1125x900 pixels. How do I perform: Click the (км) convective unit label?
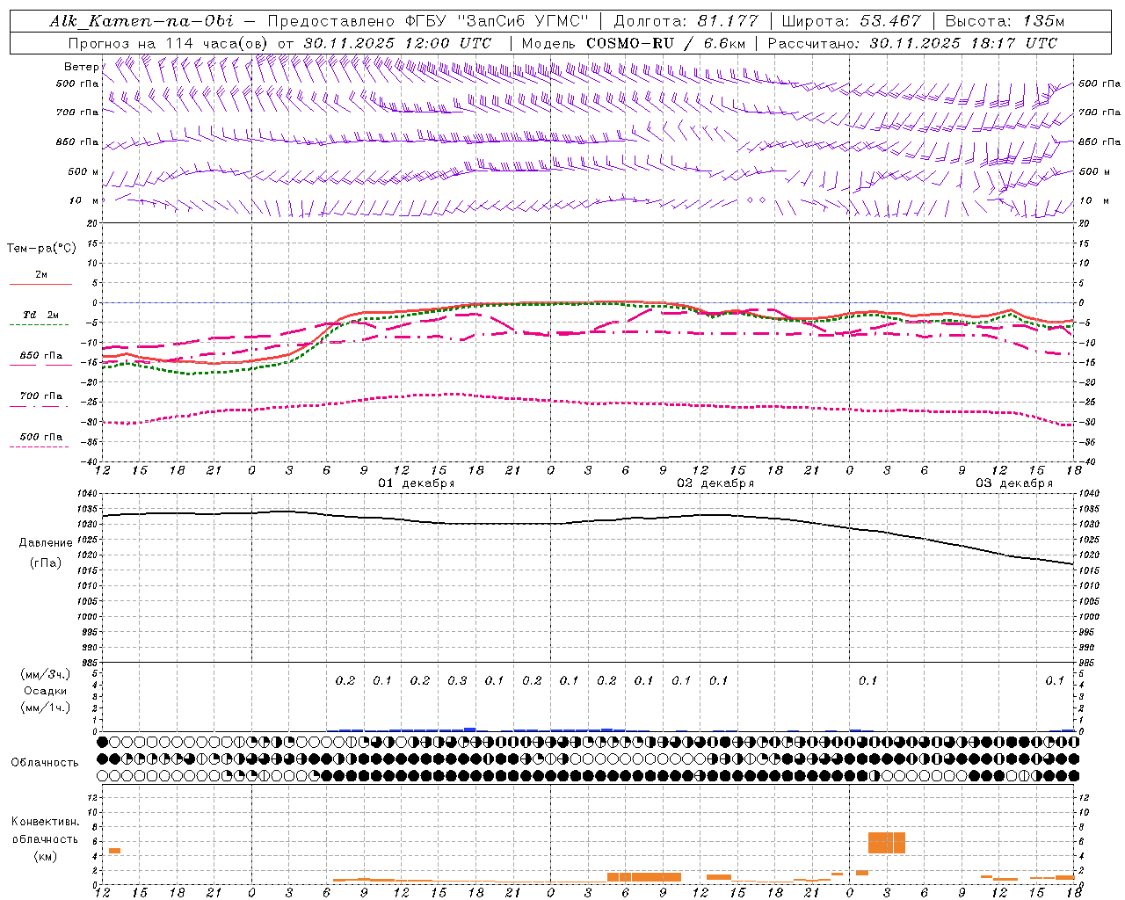(x=46, y=856)
